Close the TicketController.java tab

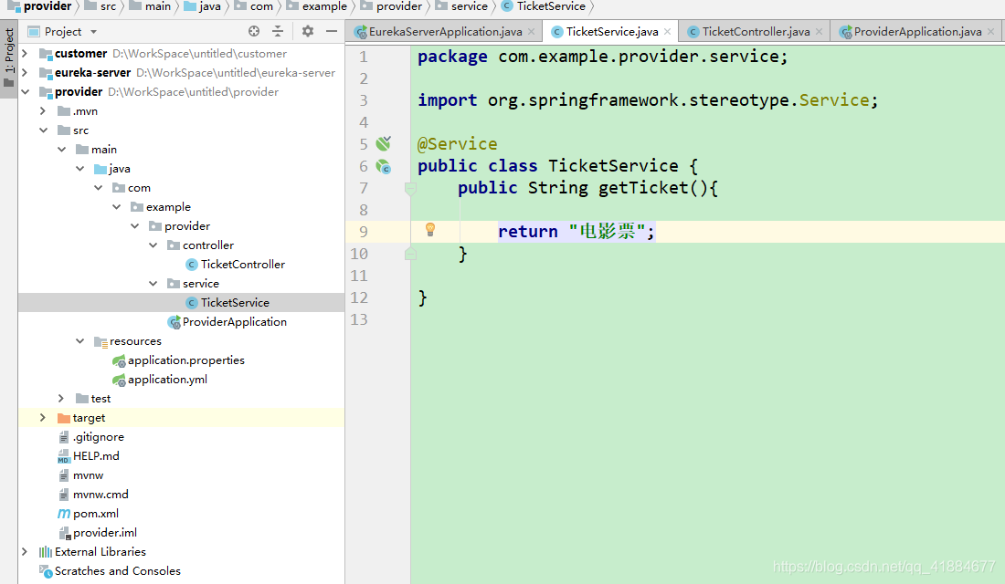click(820, 31)
